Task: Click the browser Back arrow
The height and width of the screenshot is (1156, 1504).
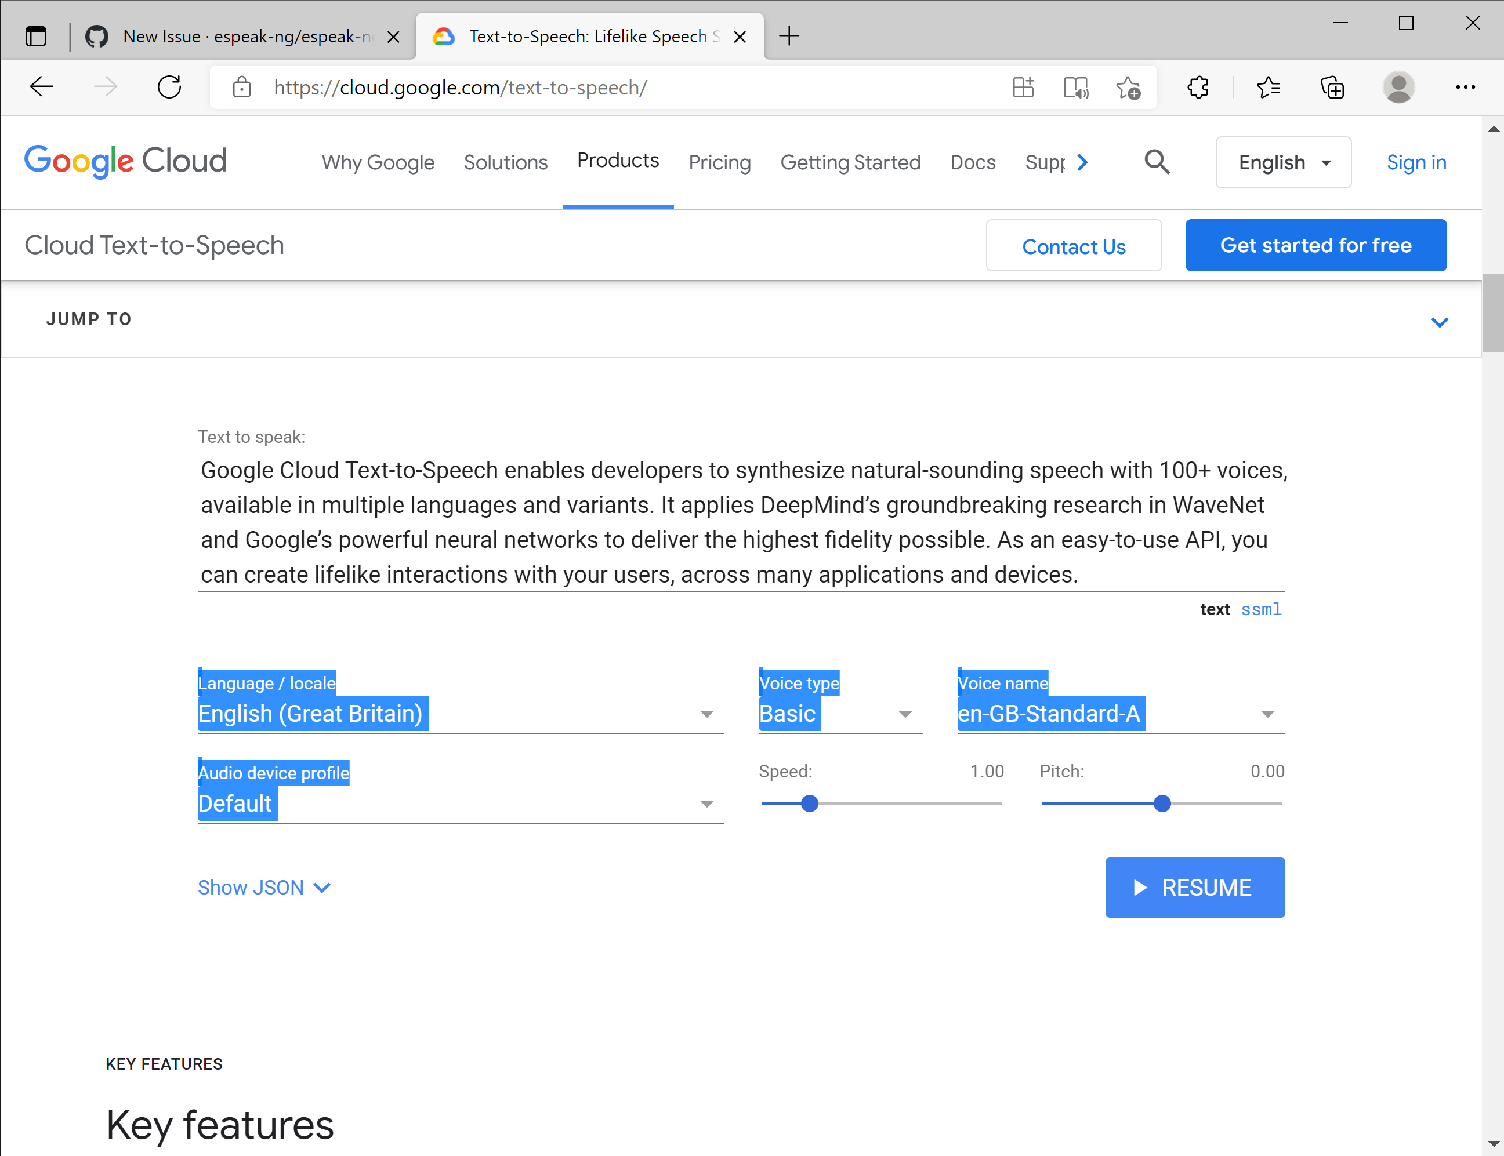Action: click(42, 88)
